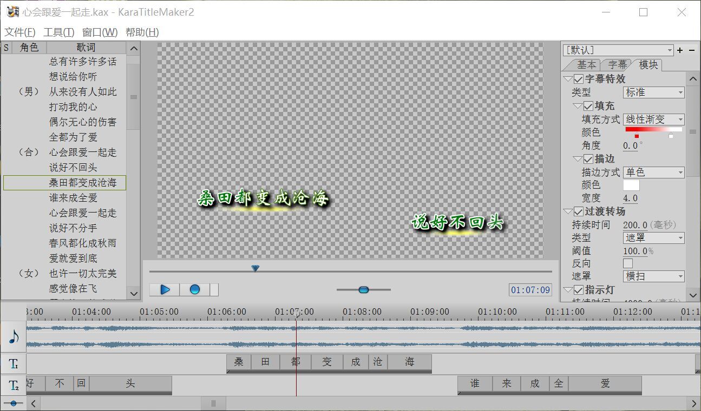The width and height of the screenshot is (701, 411).
Task: Switch to the 模块 tab
Action: [x=648, y=64]
